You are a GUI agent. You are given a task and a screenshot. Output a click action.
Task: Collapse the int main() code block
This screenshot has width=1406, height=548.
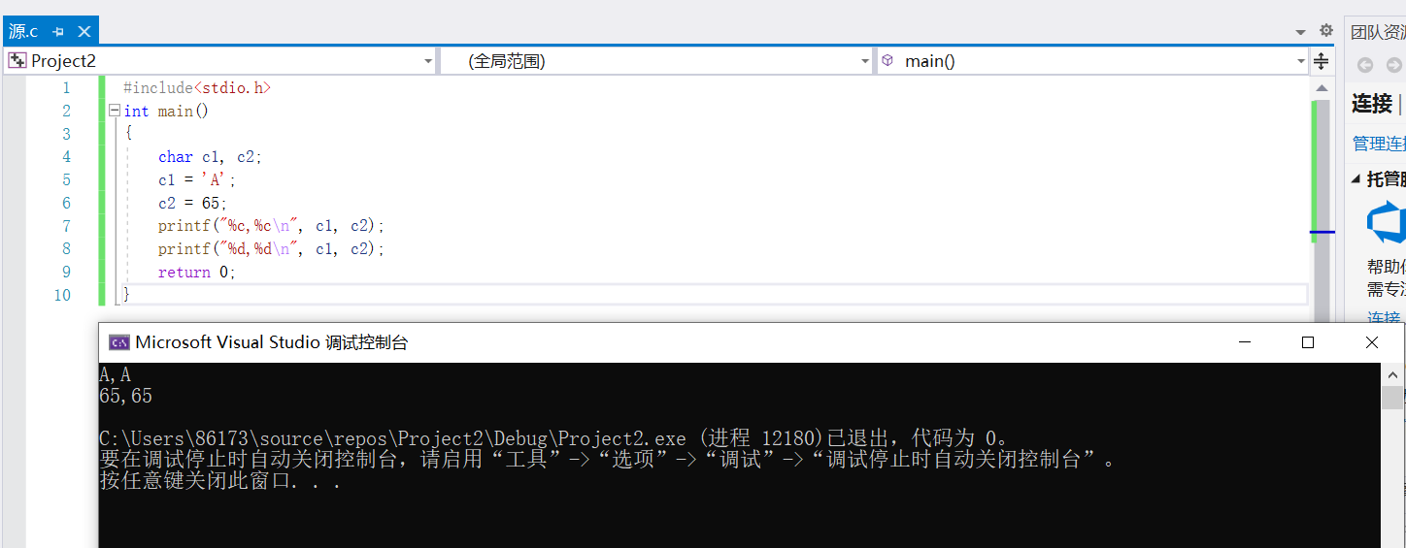[114, 111]
